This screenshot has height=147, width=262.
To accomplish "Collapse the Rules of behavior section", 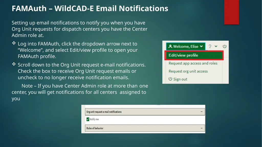I will coord(202,128).
